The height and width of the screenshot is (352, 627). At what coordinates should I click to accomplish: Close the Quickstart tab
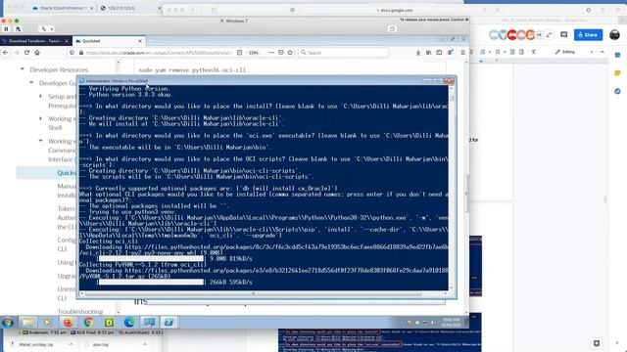[x=140, y=41]
